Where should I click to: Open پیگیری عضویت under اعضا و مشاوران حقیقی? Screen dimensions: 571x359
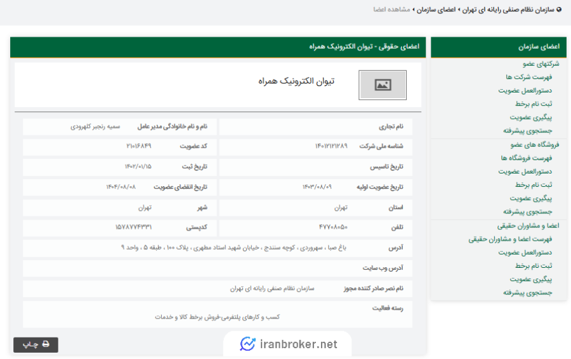(x=531, y=279)
